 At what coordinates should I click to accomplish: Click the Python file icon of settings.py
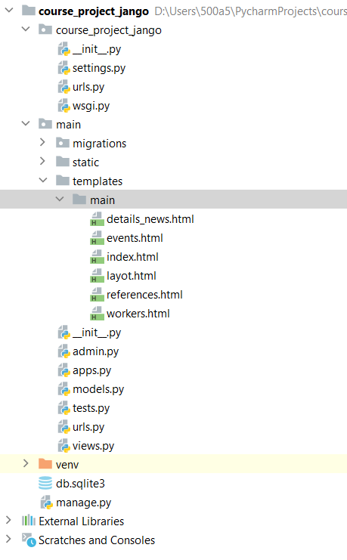[x=64, y=67]
